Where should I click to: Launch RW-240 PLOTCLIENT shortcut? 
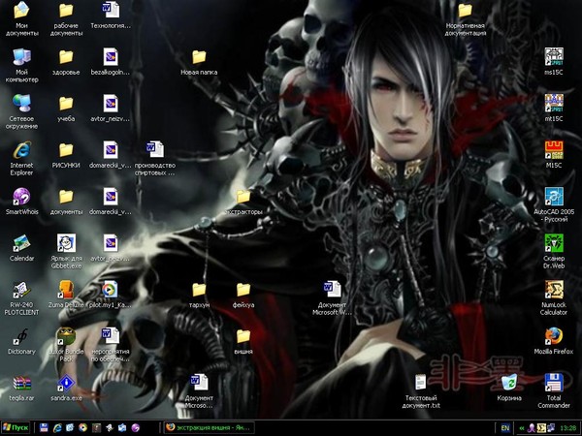click(21, 298)
